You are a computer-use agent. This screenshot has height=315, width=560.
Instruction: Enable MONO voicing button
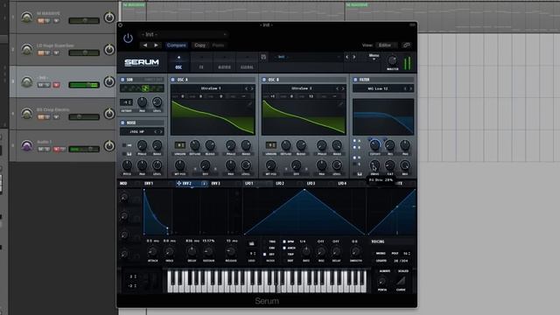tap(381, 253)
